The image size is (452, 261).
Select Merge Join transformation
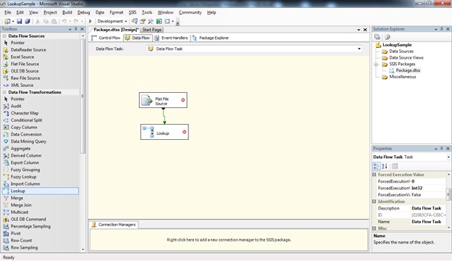coord(21,205)
